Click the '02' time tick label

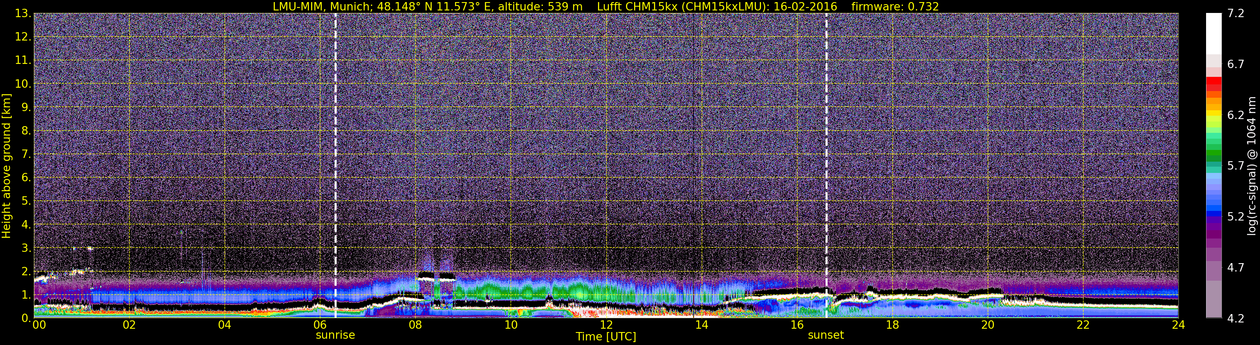pos(129,325)
